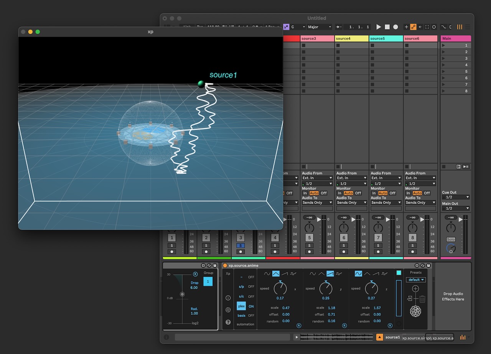Select ramp waveform for y axis

tap(330, 273)
